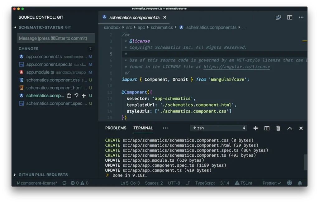Image resolution: width=319 pixels, height=203 pixels.
Task: Select the TERMINAL tab
Action: pos(143,128)
